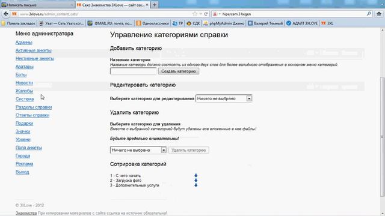
Task: Open the TP bookmark
Action: tap(178, 23)
